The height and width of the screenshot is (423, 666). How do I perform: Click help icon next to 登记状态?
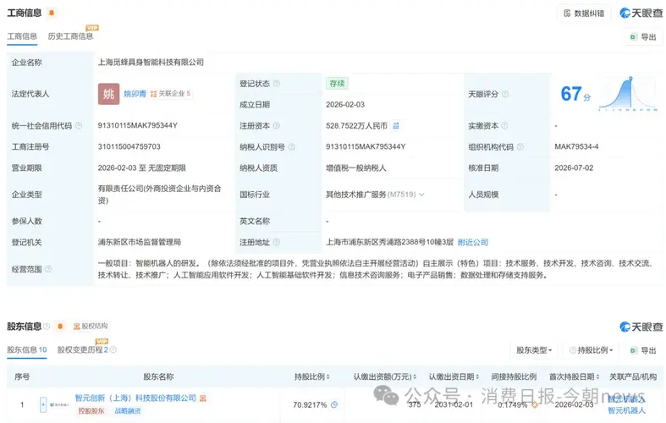[277, 84]
